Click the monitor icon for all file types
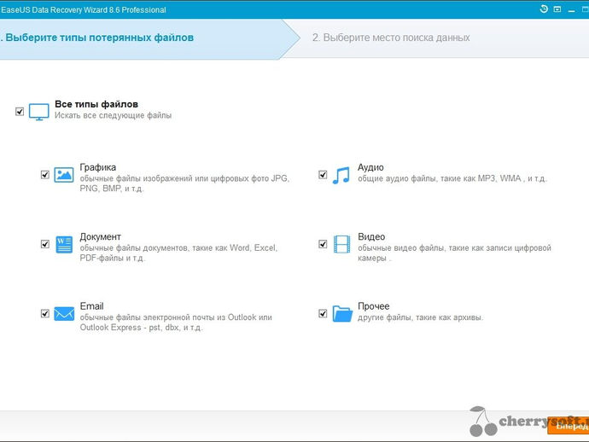The image size is (589, 442). [x=38, y=112]
